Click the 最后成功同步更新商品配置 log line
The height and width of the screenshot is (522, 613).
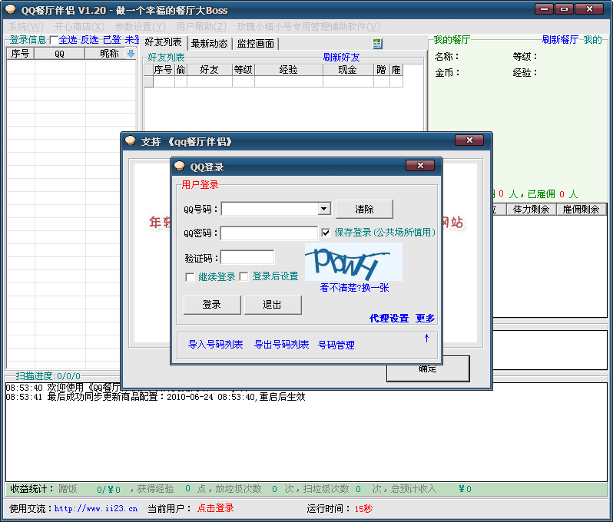coord(156,397)
